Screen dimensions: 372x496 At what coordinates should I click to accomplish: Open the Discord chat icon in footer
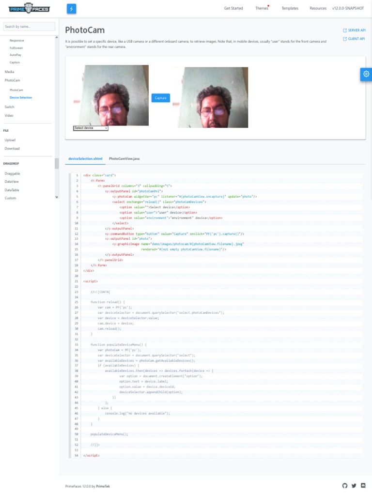tap(363, 485)
